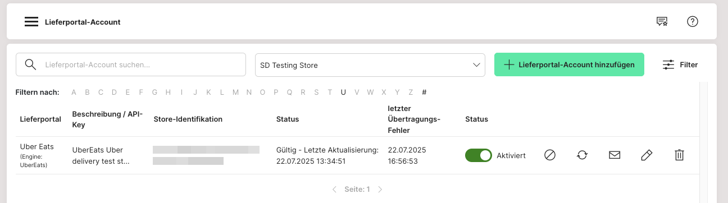Open the hamburger navigation menu
This screenshot has width=728, height=203.
[31, 22]
